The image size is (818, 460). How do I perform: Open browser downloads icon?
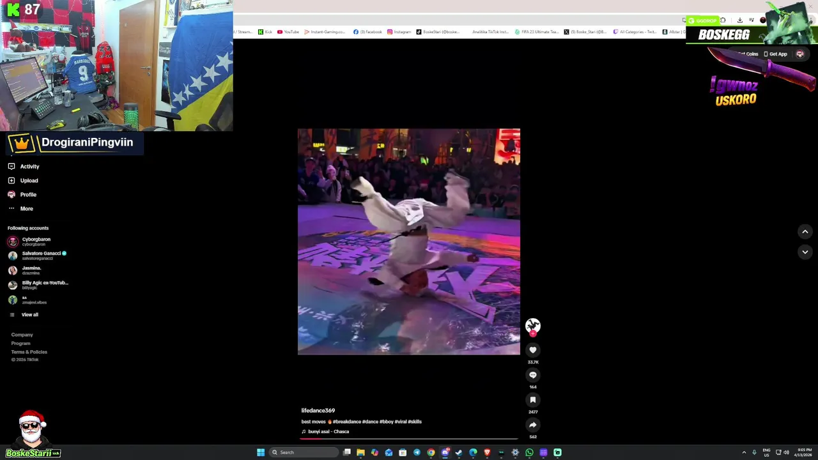pos(740,20)
